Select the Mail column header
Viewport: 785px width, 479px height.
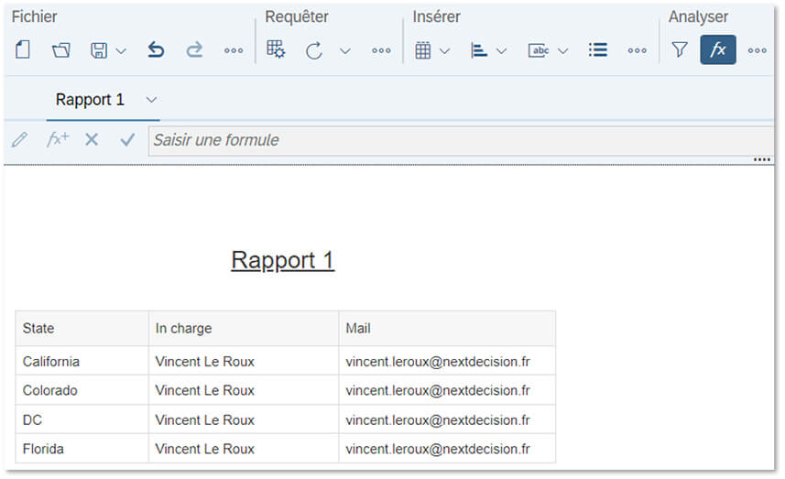pyautogui.click(x=447, y=329)
